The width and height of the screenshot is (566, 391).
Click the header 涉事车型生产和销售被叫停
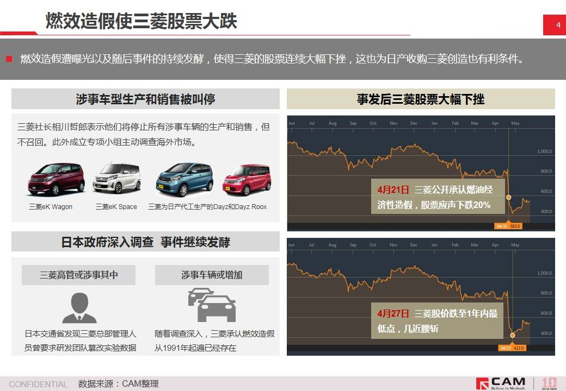(145, 99)
